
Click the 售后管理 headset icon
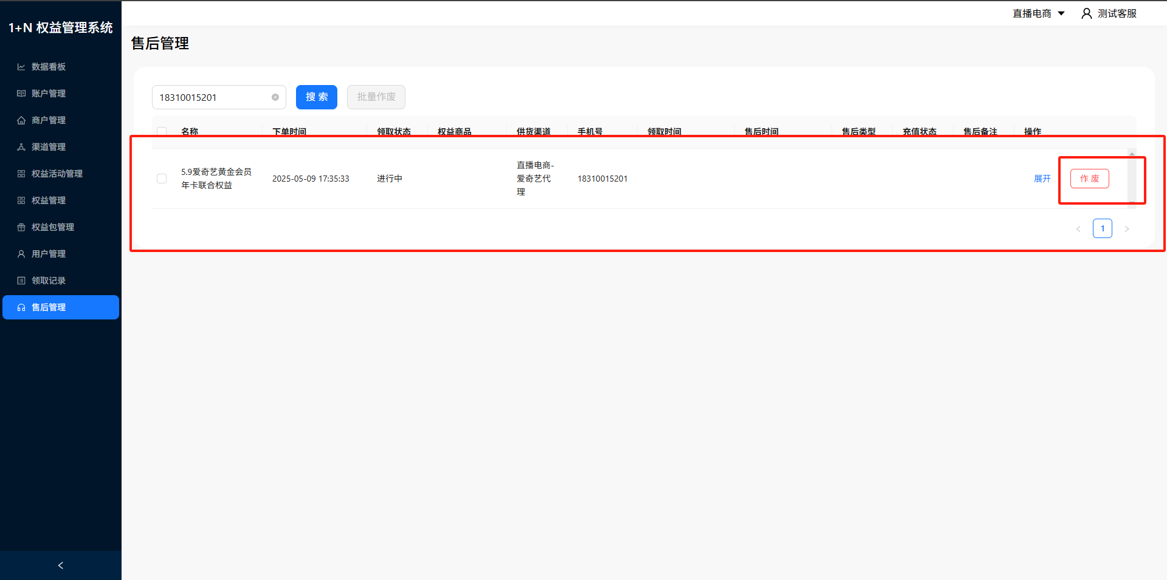21,307
